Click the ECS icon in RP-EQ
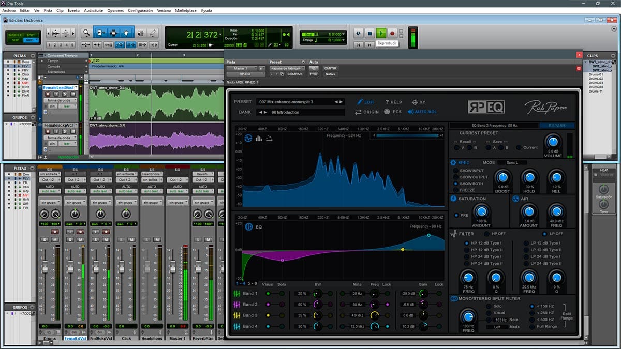The image size is (621, 349). (387, 112)
